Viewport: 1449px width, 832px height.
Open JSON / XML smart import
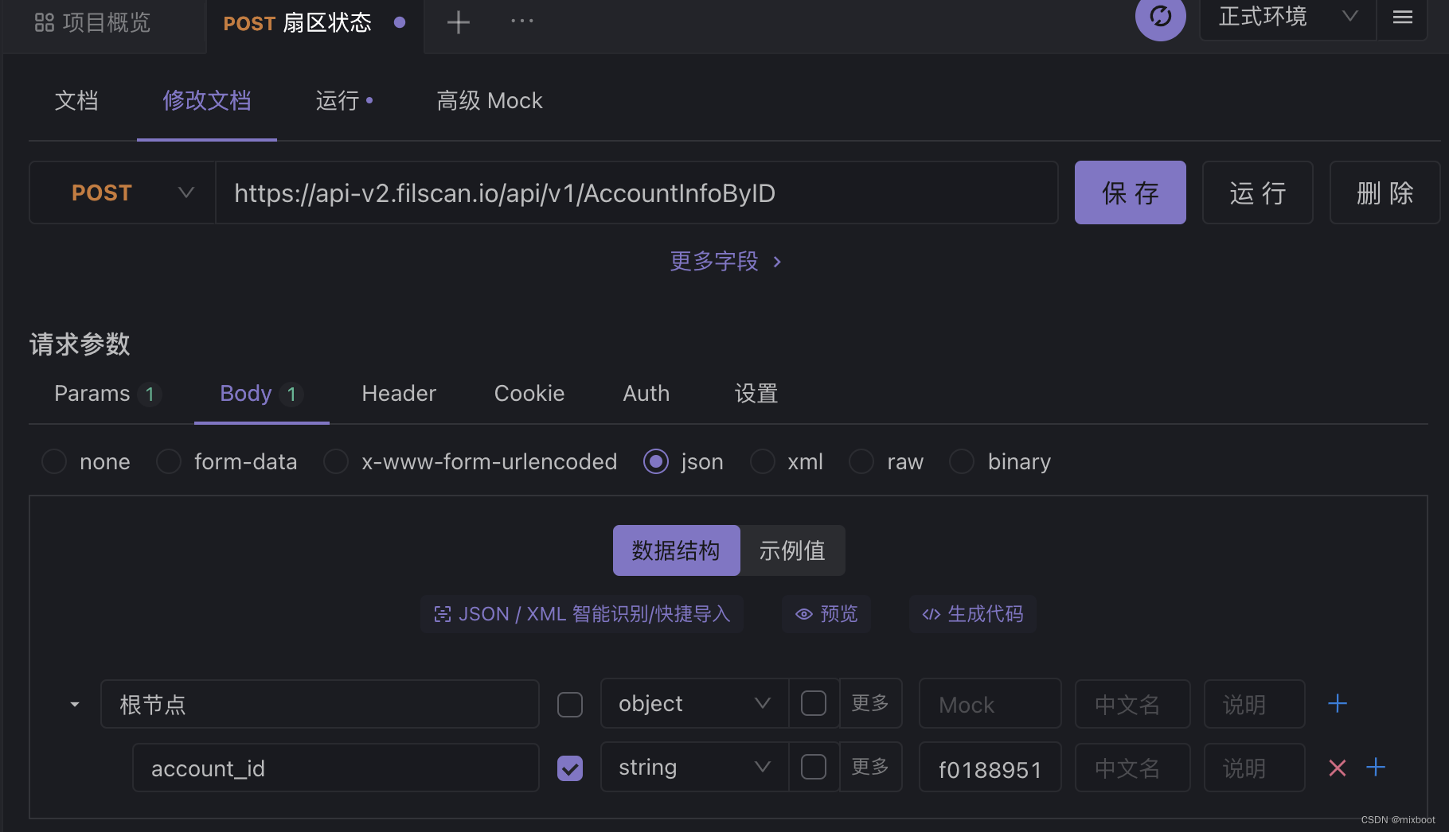[582, 614]
